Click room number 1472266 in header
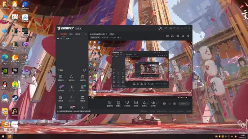Screen dimensions: 248x139 113,37
